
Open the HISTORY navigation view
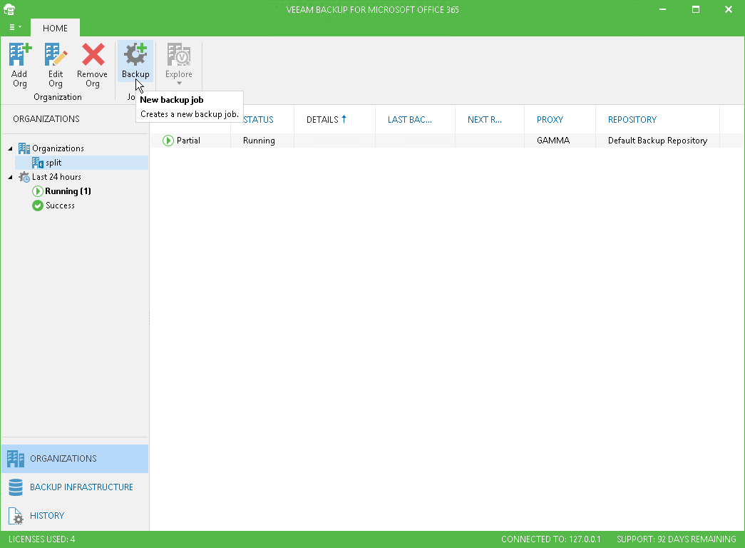click(x=75, y=516)
